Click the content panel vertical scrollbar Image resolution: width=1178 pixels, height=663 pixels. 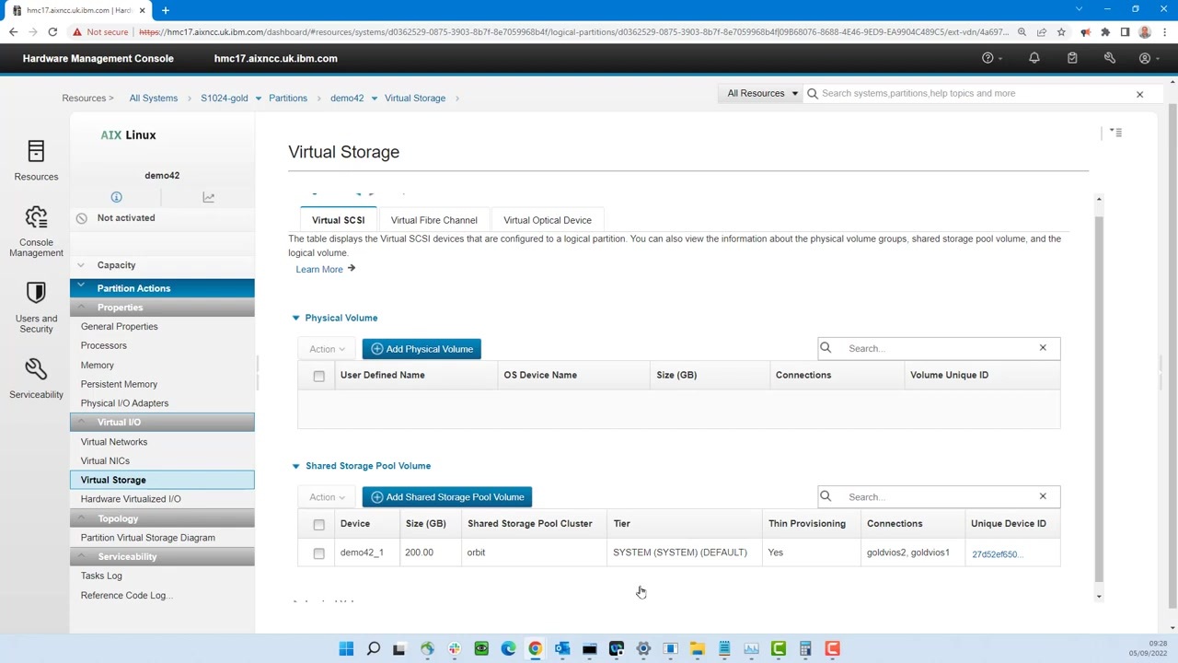click(x=1099, y=398)
